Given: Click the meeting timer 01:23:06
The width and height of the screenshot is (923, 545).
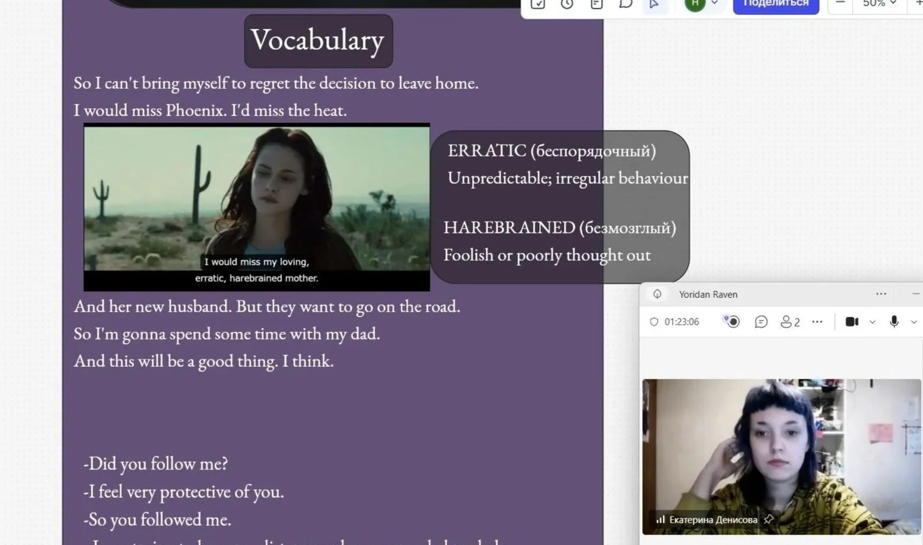Looking at the screenshot, I should coord(681,322).
